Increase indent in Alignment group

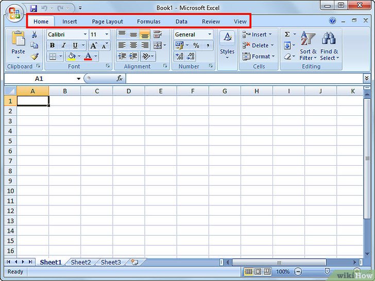[133, 57]
